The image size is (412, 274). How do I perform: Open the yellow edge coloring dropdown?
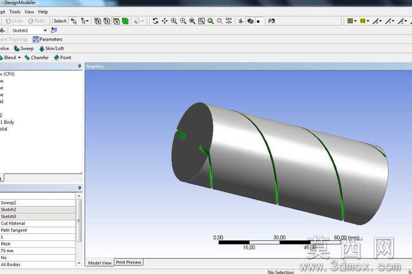click(365, 21)
